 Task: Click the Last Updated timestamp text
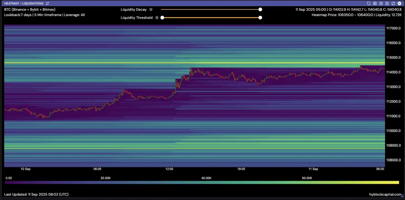point(36,195)
